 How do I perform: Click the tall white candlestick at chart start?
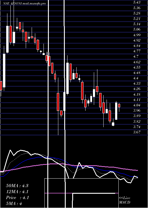(x=4, y=70)
